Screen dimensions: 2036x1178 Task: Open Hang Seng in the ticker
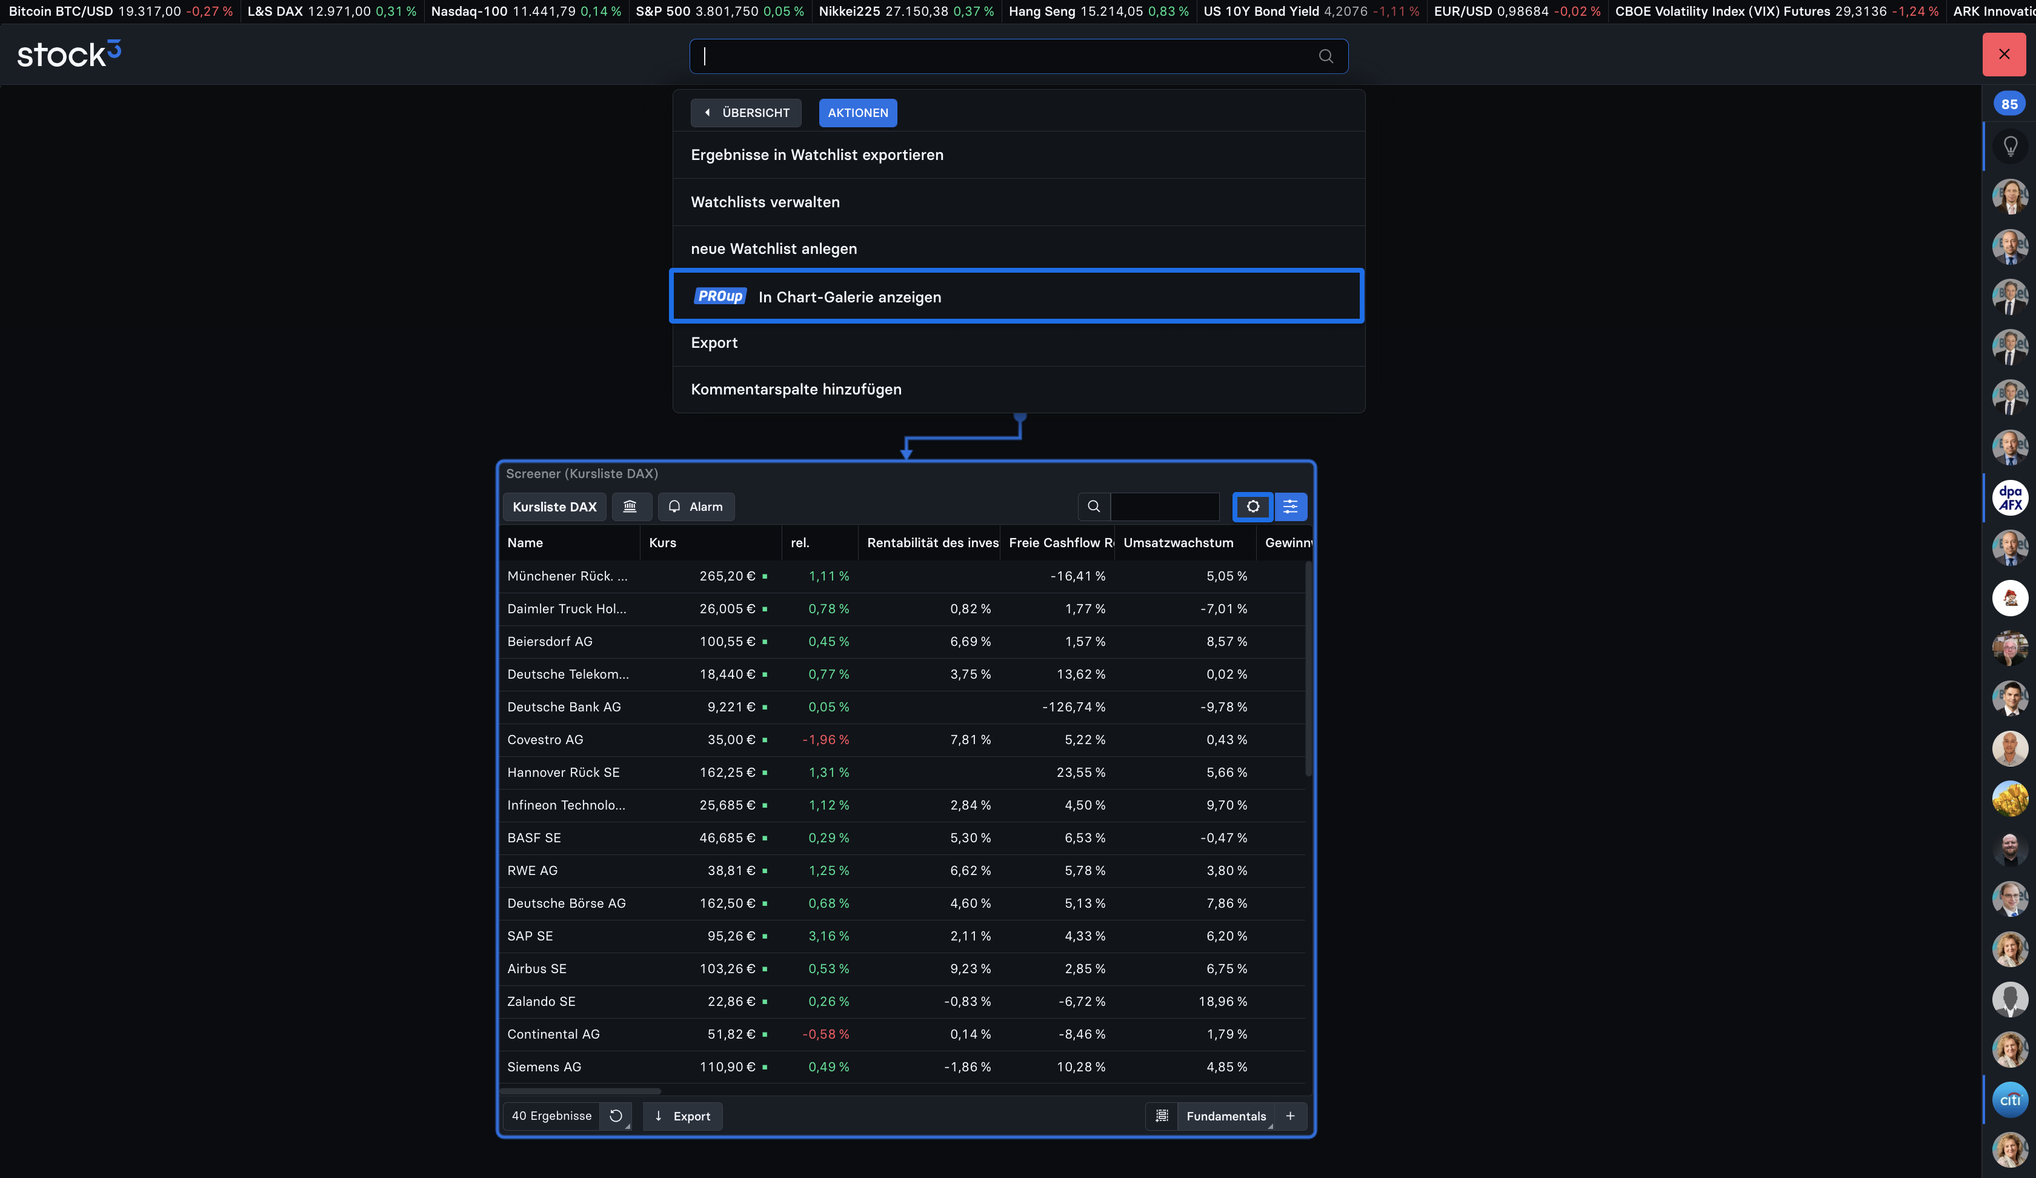1099,12
